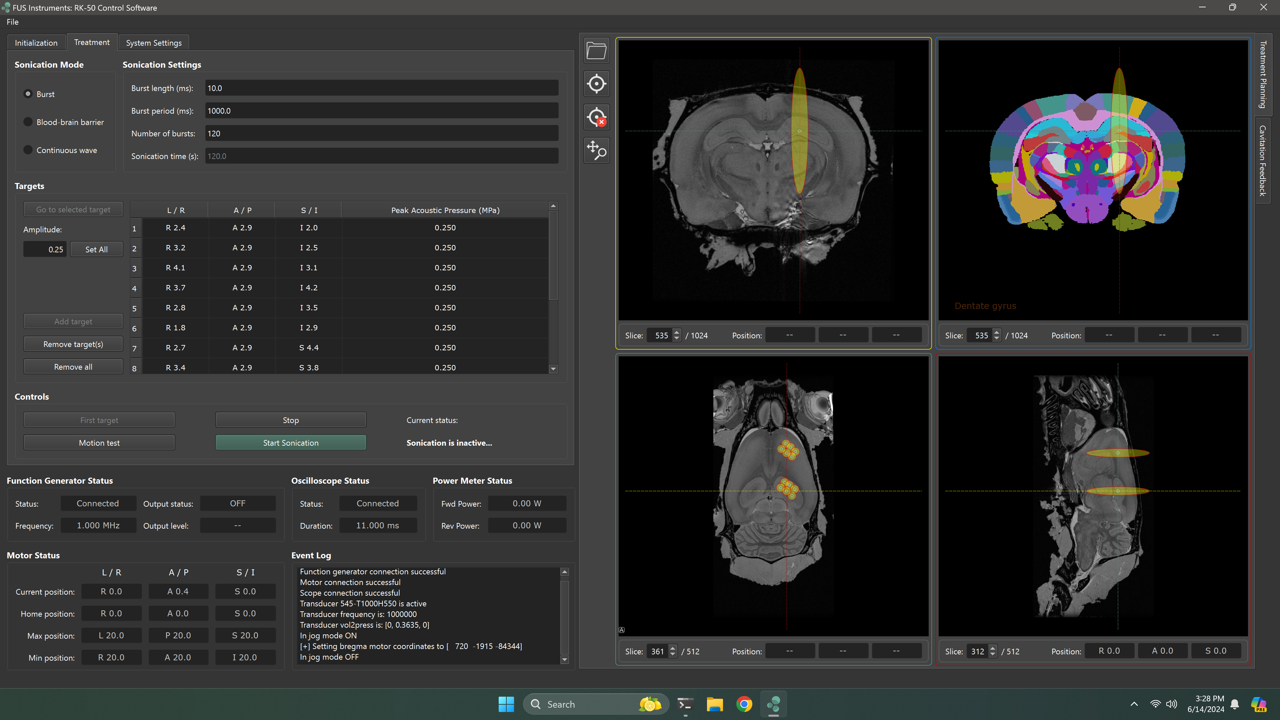
Task: Increment the slice stepper at 361
Action: pyautogui.click(x=673, y=648)
